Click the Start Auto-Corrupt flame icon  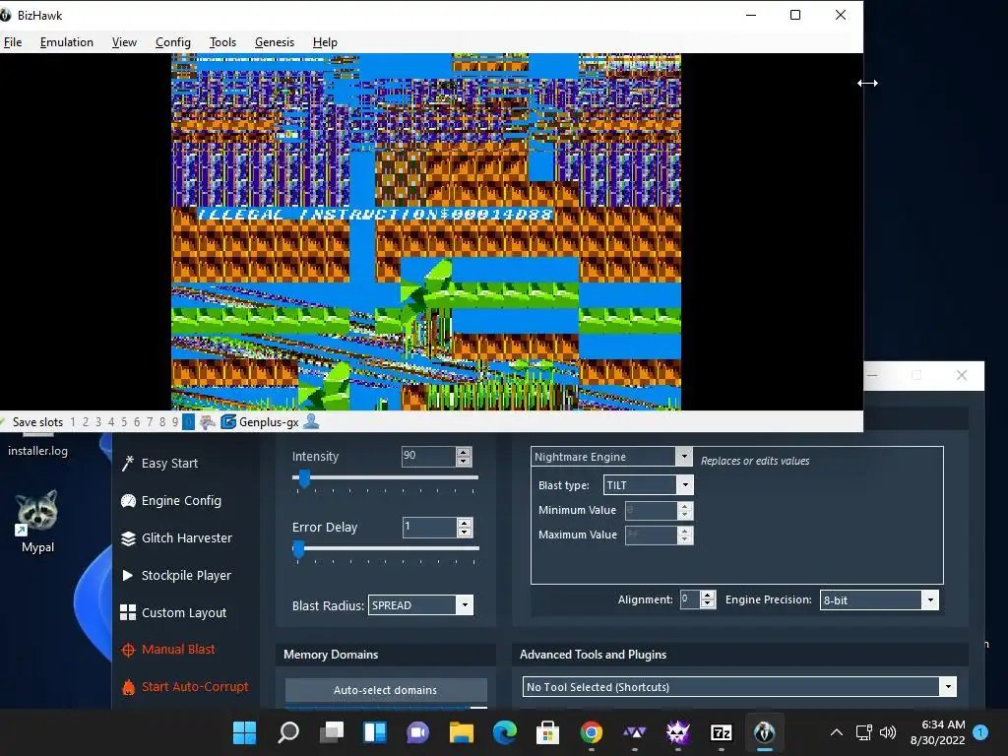(128, 687)
